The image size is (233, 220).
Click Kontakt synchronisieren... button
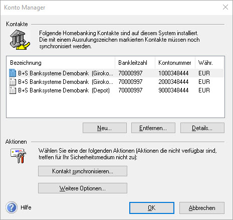pyautogui.click(x=83, y=171)
